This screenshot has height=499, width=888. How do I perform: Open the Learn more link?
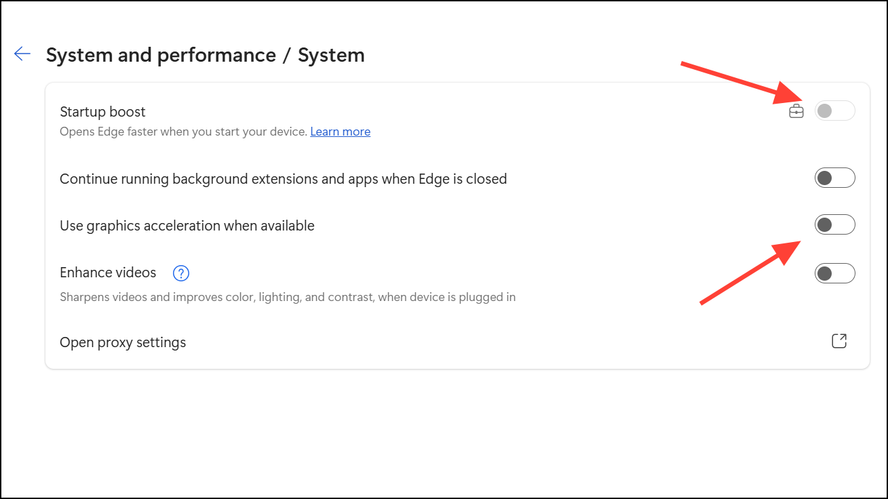[340, 132]
